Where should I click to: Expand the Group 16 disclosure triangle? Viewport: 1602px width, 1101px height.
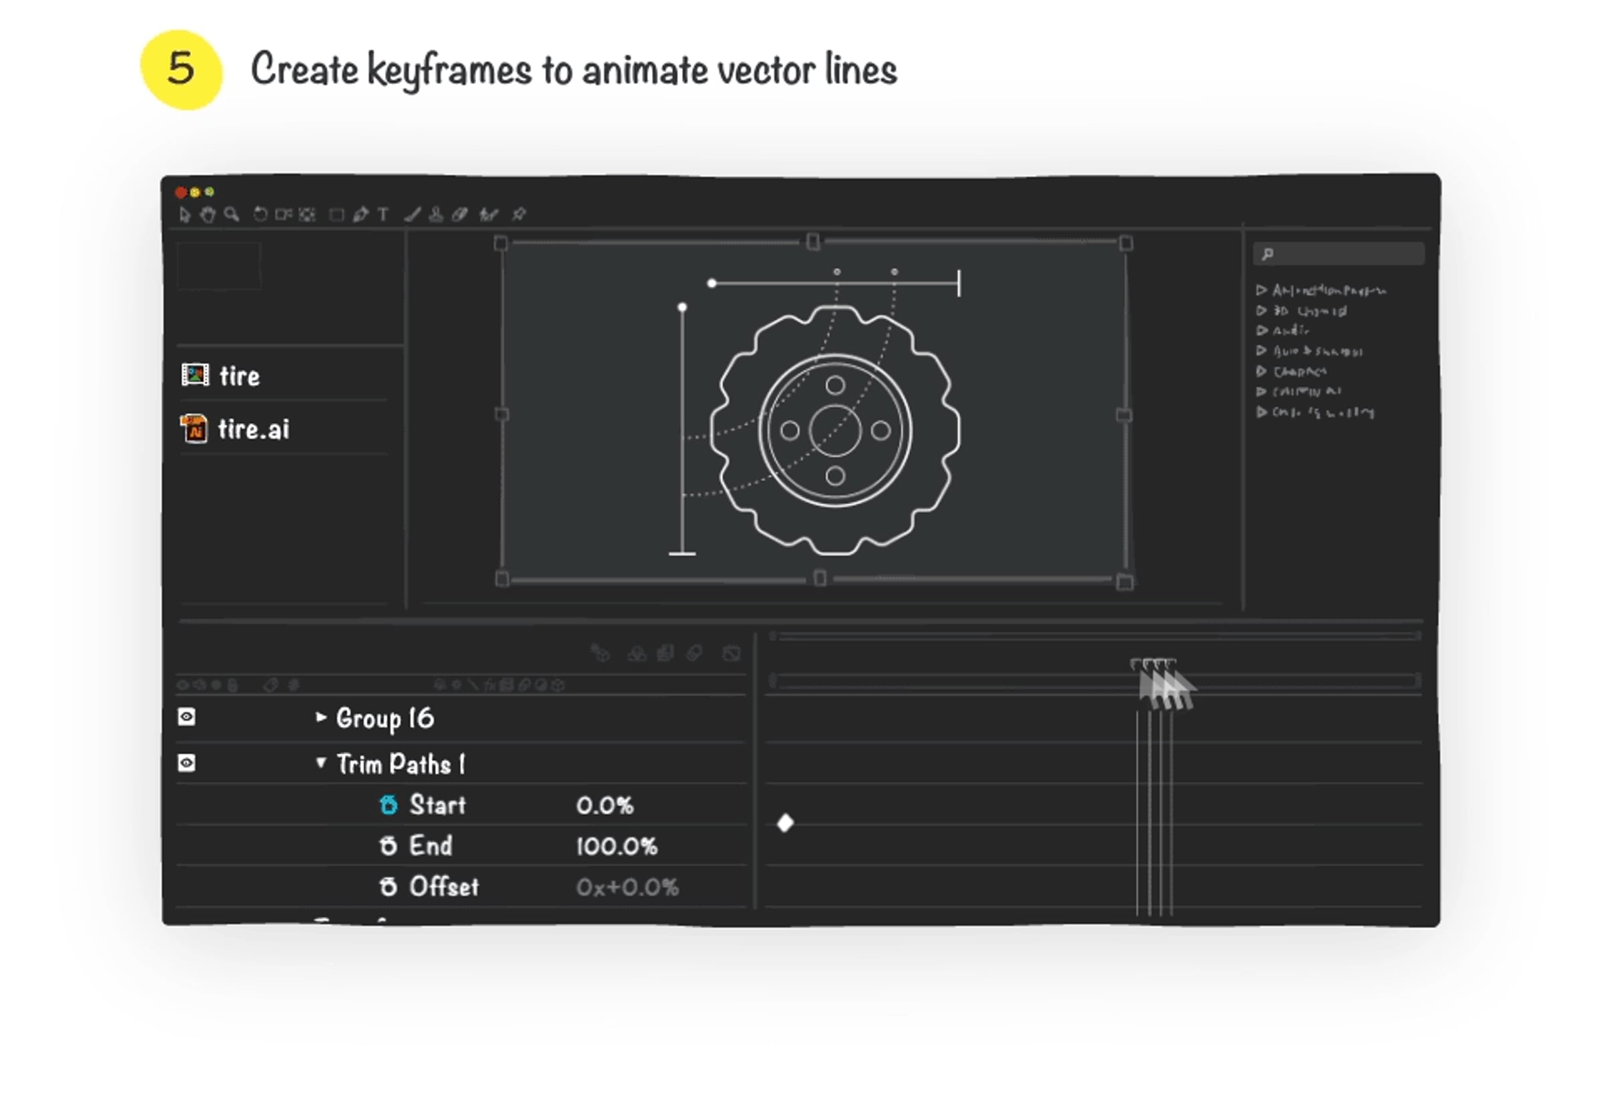(321, 717)
